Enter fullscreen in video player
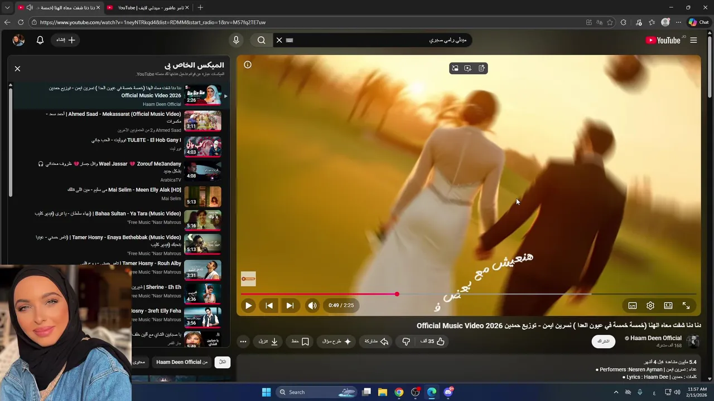714x401 pixels. tap(686, 305)
